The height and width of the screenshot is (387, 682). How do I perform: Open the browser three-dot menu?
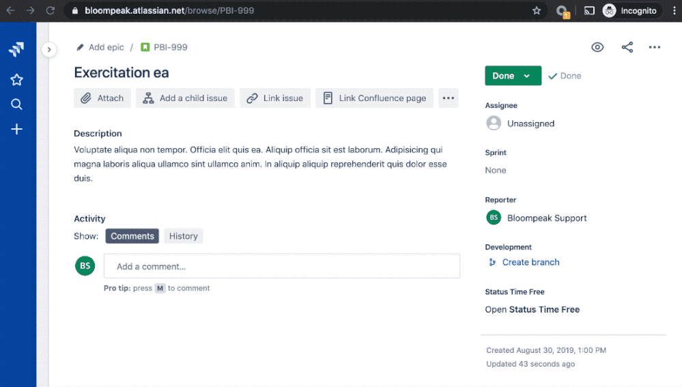coord(674,10)
